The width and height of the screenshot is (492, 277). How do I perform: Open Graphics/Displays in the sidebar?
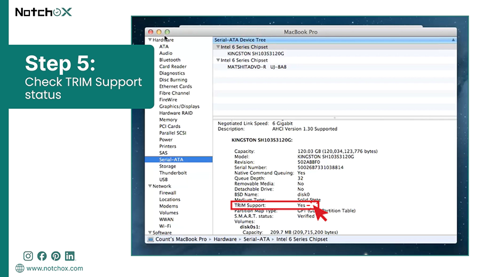(x=179, y=106)
